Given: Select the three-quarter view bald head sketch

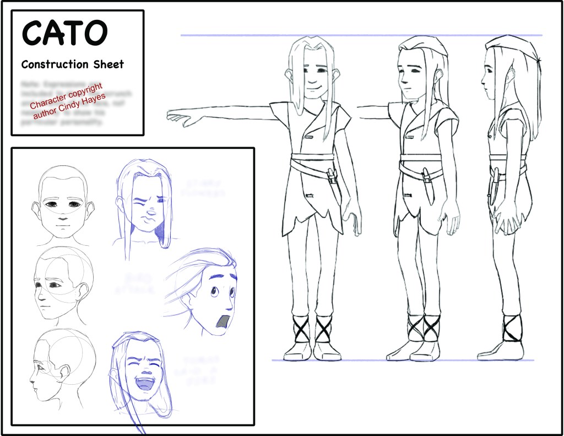Looking at the screenshot, I should pos(62,286).
